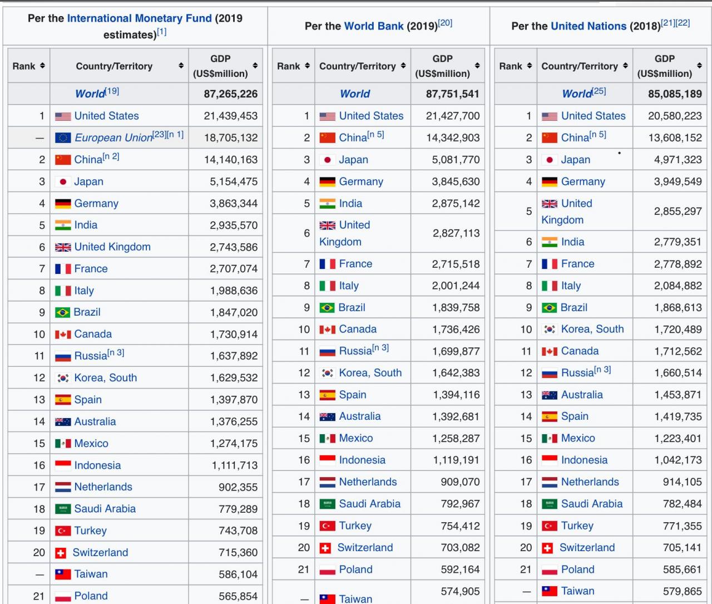Click the Italy flag in IMF table
712x604 pixels.
point(63,291)
